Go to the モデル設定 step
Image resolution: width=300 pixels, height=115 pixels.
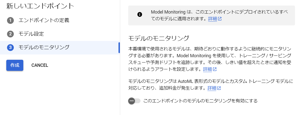click(x=31, y=34)
